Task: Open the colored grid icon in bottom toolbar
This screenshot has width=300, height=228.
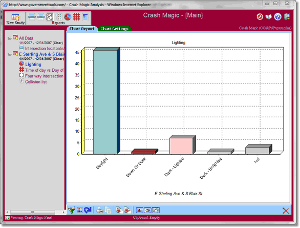Action: coord(79,210)
